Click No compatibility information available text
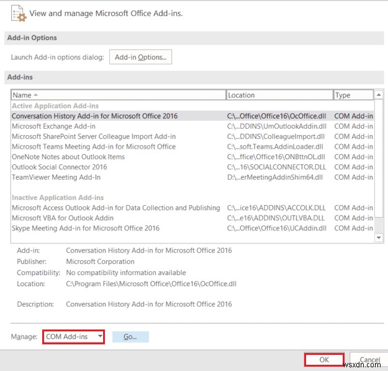The image size is (388, 371). (126, 273)
